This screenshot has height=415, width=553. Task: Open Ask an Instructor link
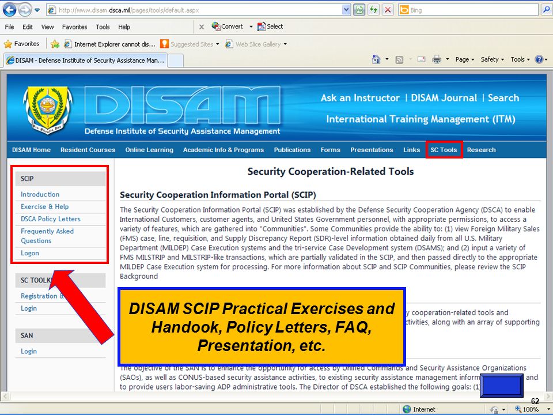point(360,98)
